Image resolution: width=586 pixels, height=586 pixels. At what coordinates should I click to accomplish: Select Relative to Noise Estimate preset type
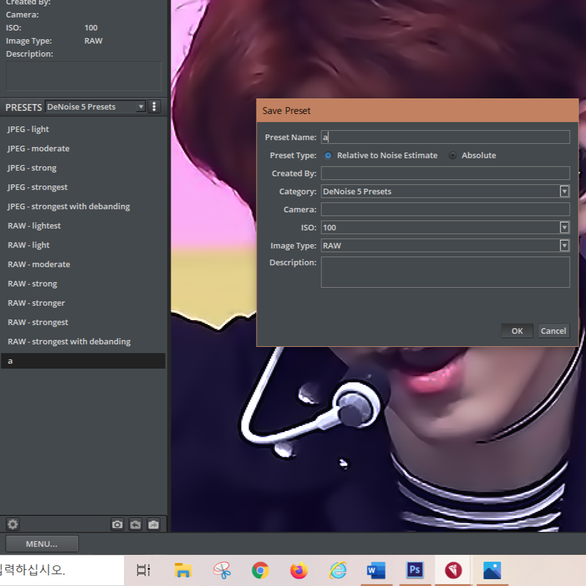point(328,156)
